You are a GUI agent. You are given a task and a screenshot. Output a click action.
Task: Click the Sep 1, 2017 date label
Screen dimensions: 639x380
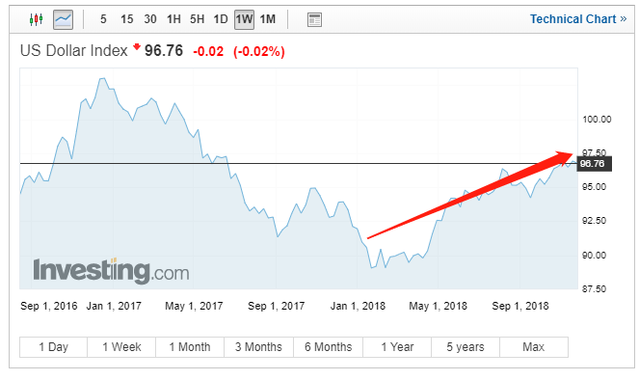277,306
